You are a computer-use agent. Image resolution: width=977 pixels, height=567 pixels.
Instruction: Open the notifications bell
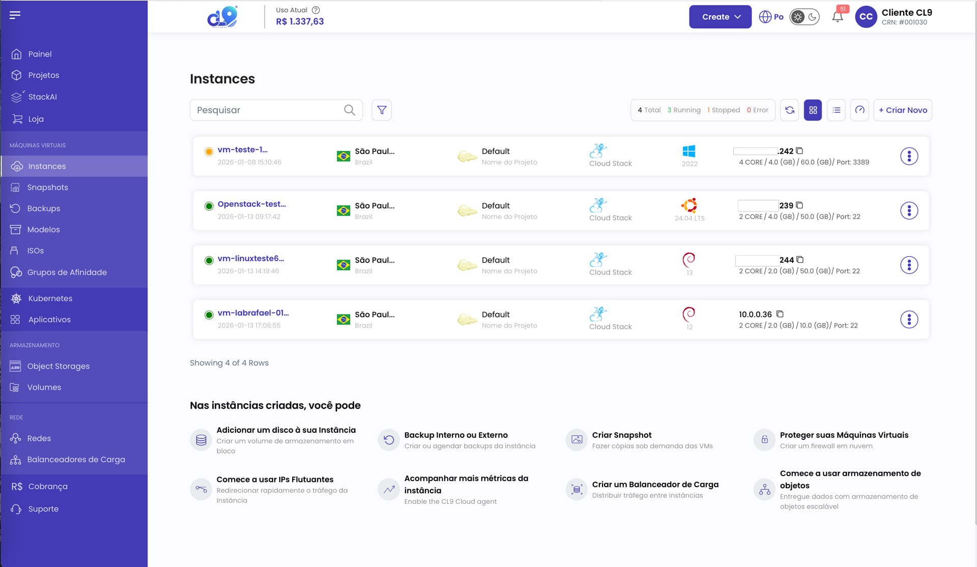click(x=838, y=17)
